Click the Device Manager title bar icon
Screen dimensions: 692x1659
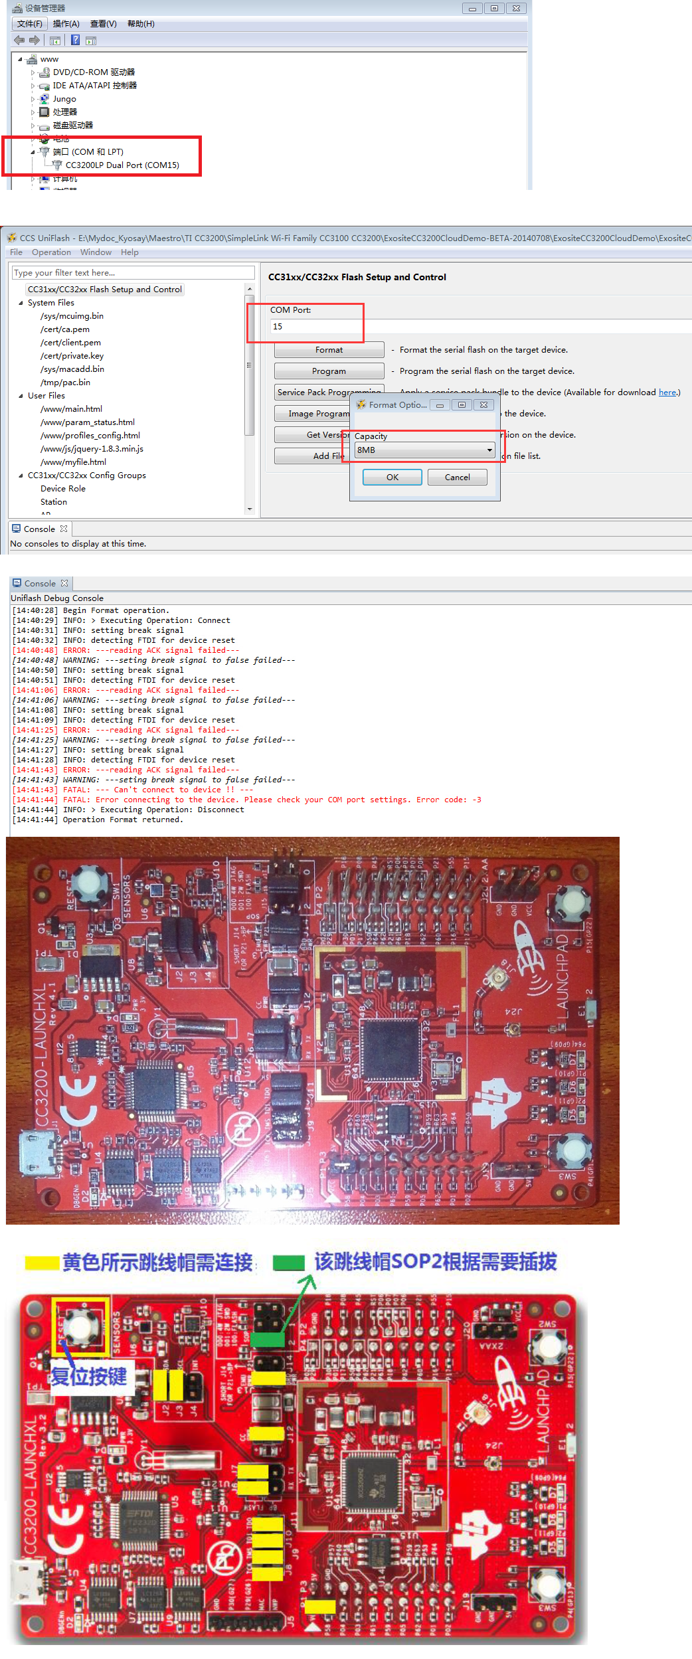click(18, 8)
